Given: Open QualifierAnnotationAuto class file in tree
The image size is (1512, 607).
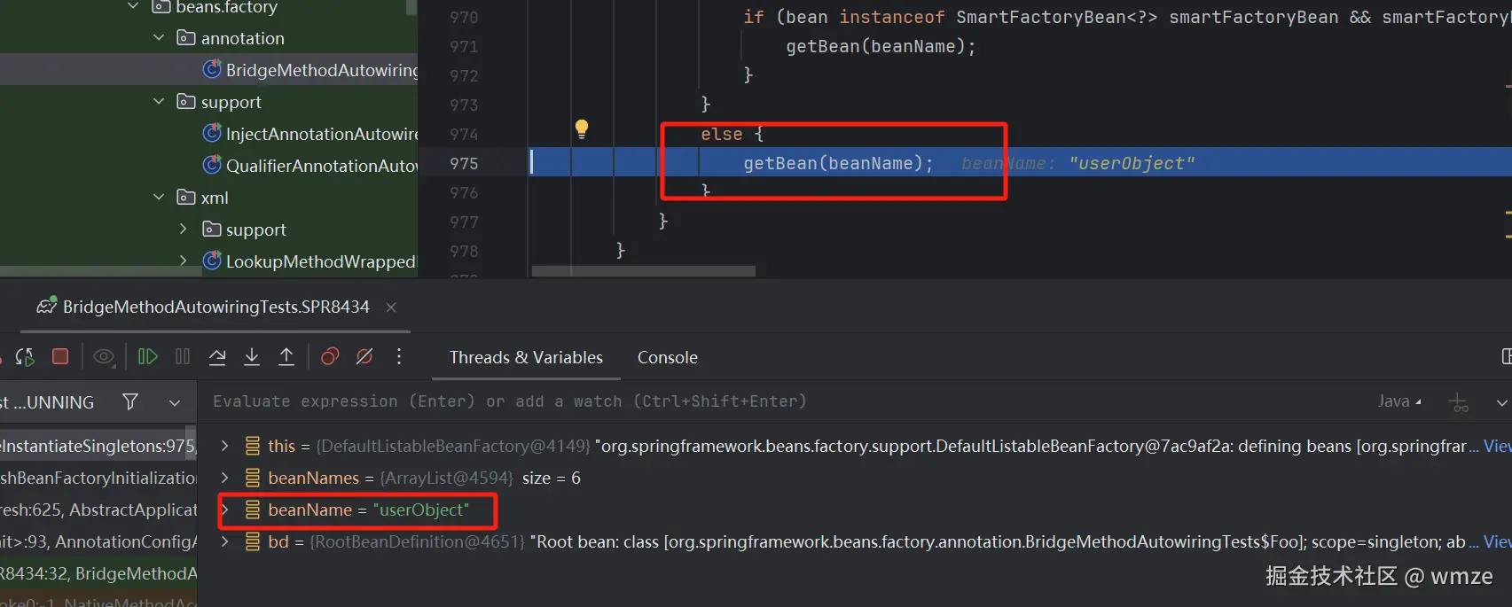Looking at the screenshot, I should pyautogui.click(x=321, y=166).
